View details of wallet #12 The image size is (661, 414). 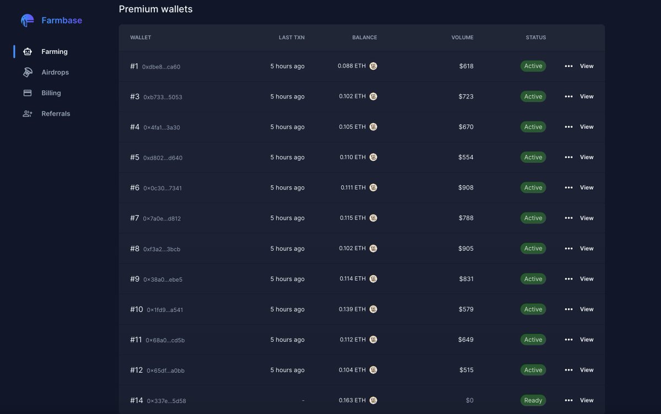[587, 370]
